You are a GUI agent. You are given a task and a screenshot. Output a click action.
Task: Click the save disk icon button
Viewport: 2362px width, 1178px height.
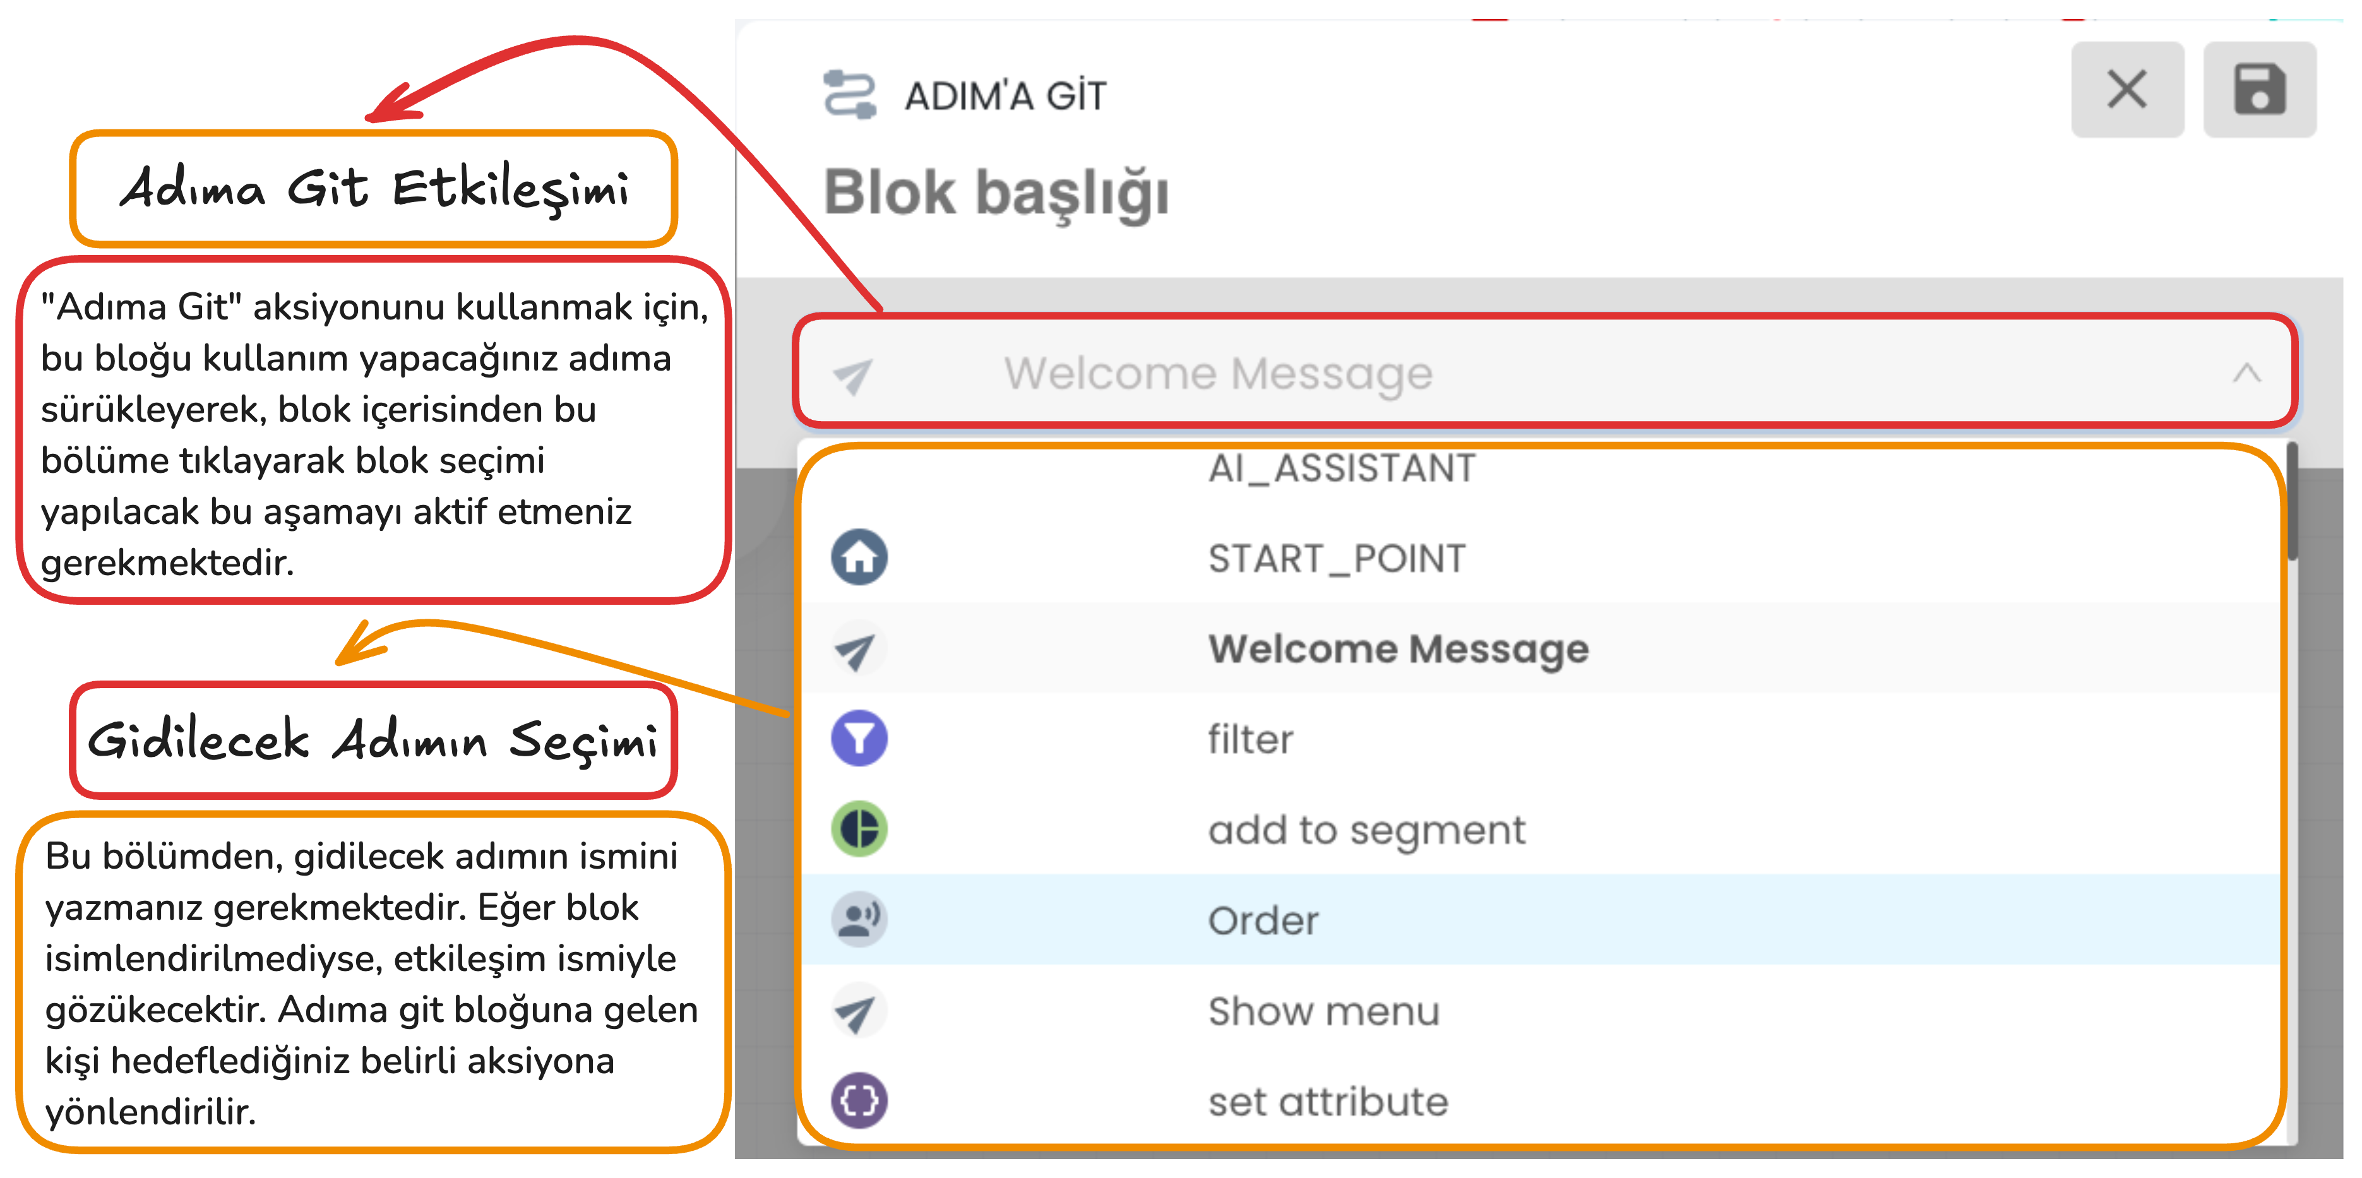tap(2259, 90)
